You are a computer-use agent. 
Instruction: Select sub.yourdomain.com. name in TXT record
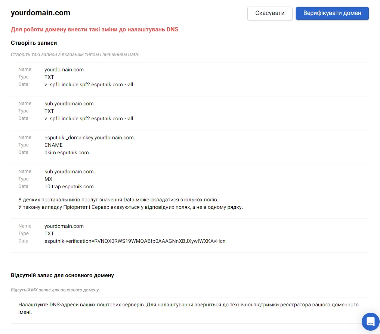pos(69,103)
